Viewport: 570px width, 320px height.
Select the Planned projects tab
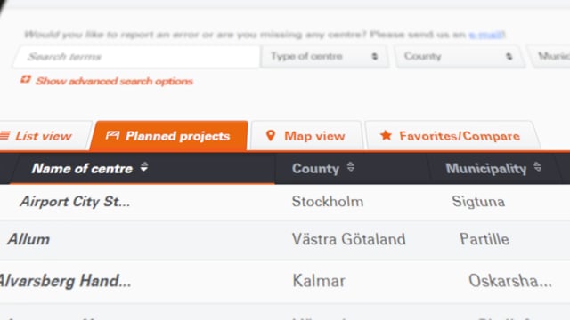(x=169, y=136)
